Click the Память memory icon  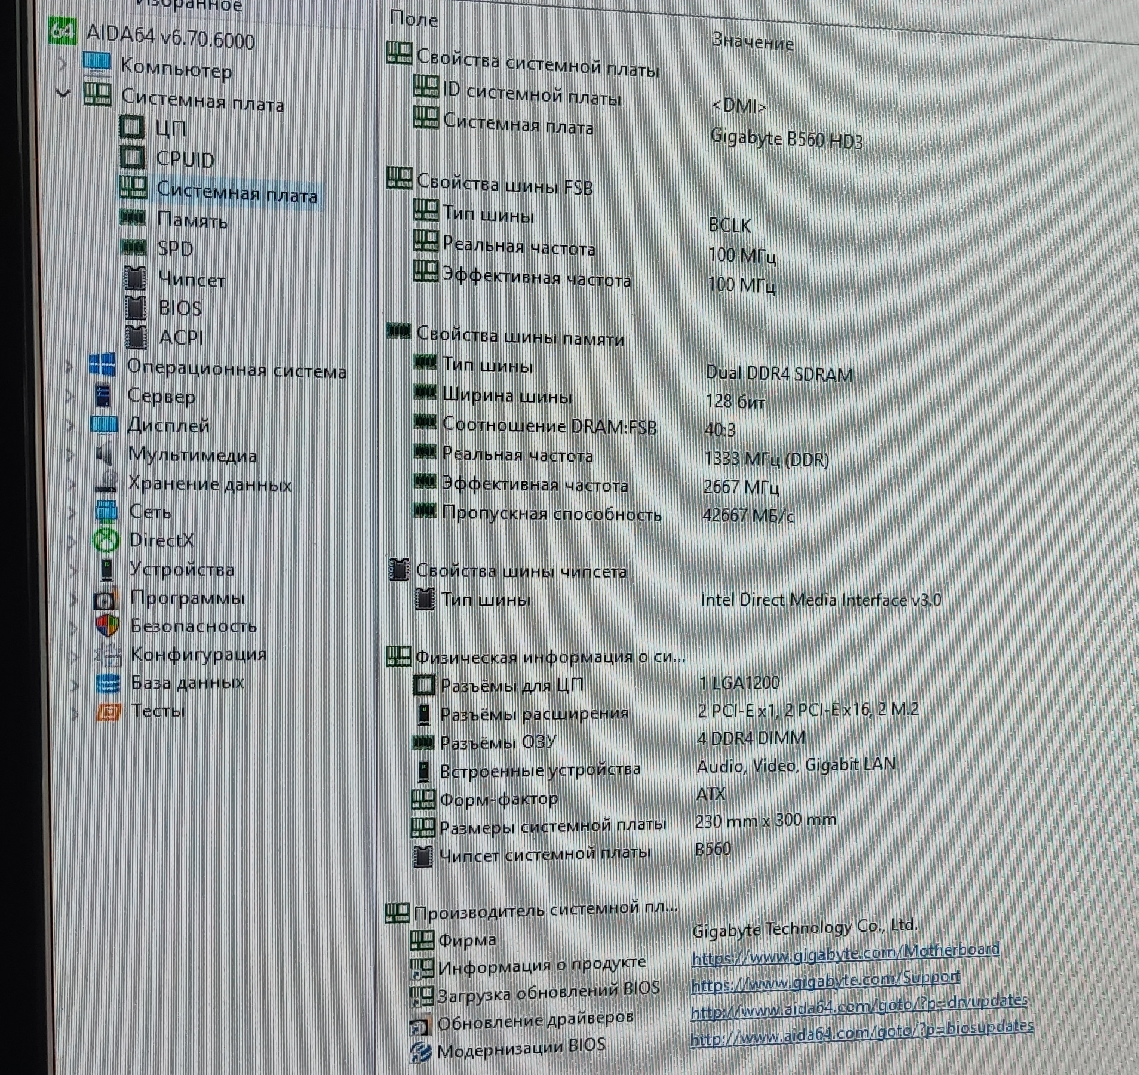[133, 217]
